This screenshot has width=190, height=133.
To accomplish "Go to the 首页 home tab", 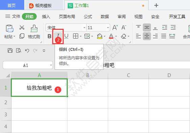I will (x=12, y=5).
